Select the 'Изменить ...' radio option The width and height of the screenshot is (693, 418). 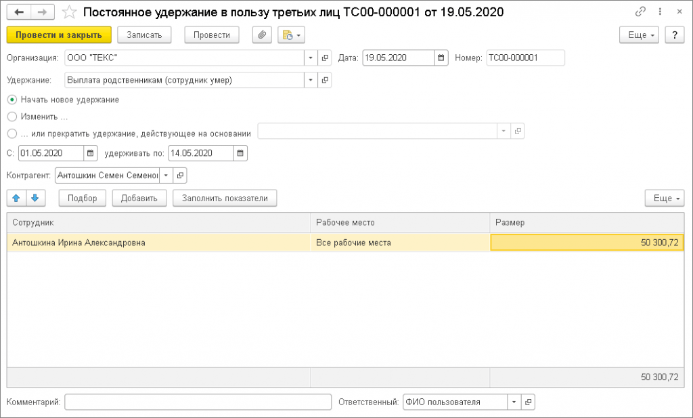(12, 117)
